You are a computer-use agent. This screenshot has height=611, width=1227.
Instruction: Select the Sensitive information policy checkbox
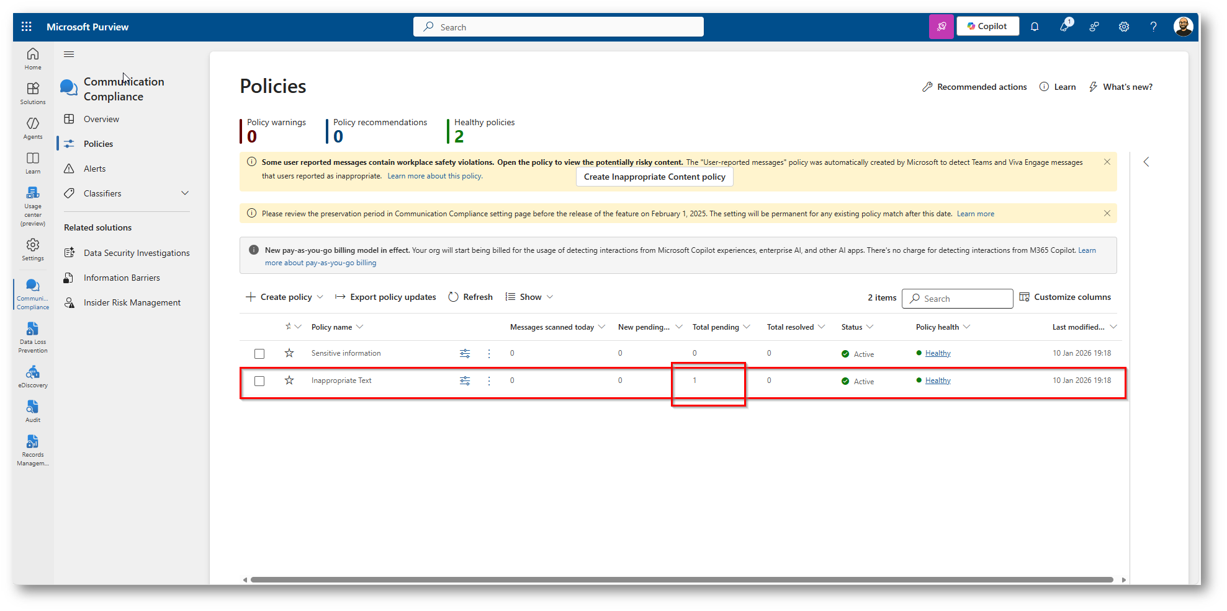tap(259, 354)
